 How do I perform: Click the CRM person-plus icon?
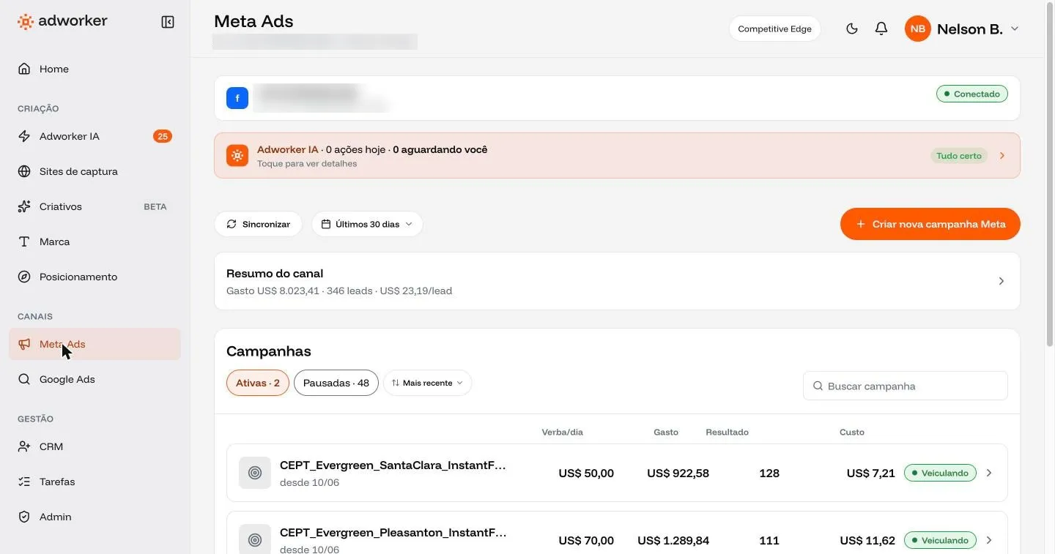(x=24, y=446)
